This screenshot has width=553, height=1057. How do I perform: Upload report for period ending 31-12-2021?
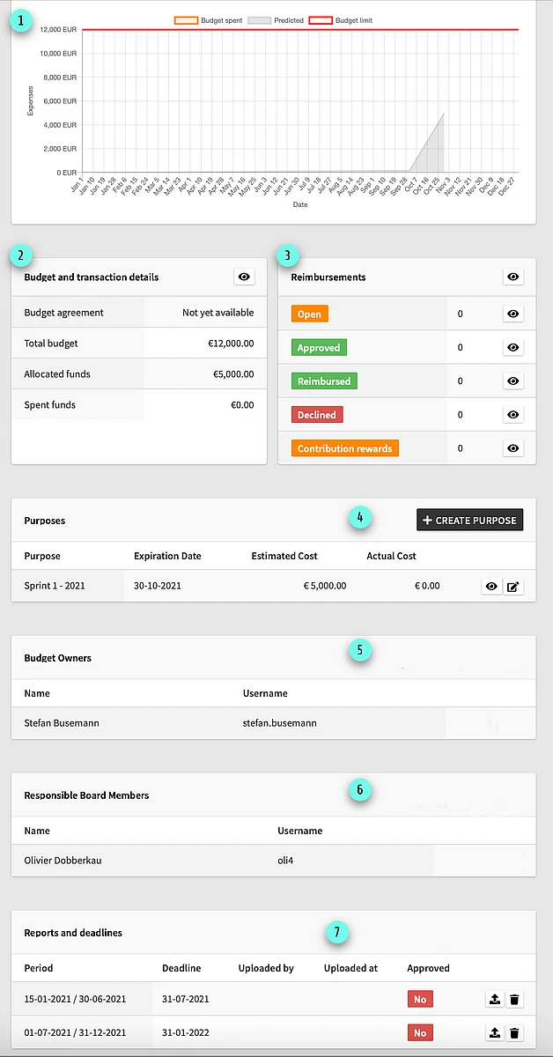click(x=494, y=1033)
